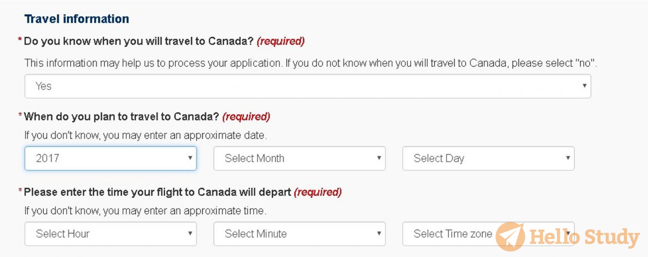Click the Select Hour dropdown arrow

(190, 233)
